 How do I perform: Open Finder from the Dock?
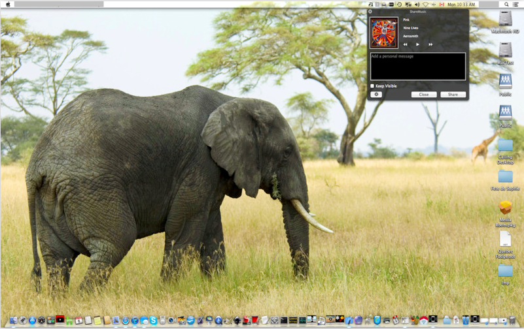pyautogui.click(x=13, y=321)
